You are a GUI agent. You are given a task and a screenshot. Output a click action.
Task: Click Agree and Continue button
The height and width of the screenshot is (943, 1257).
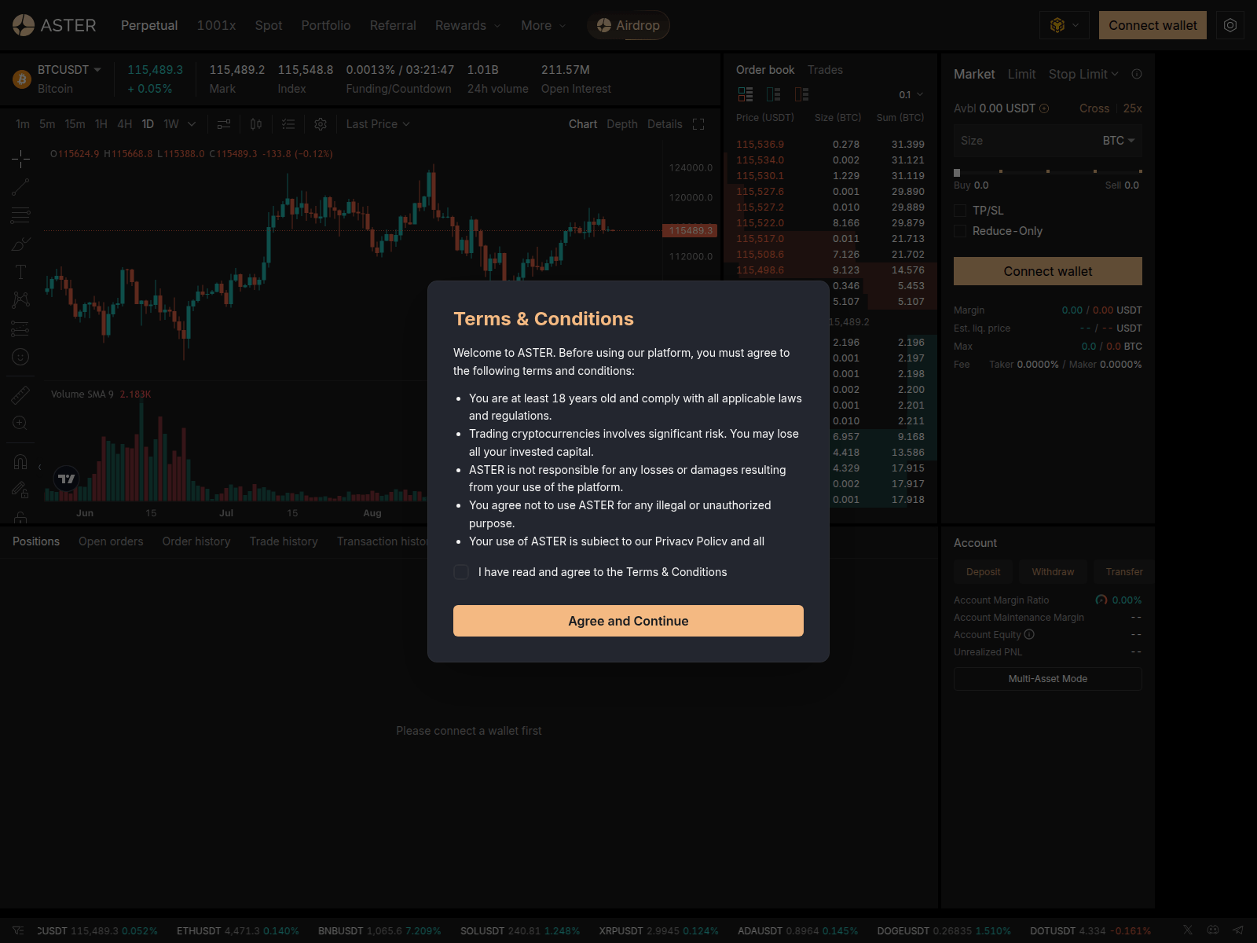[x=628, y=621]
